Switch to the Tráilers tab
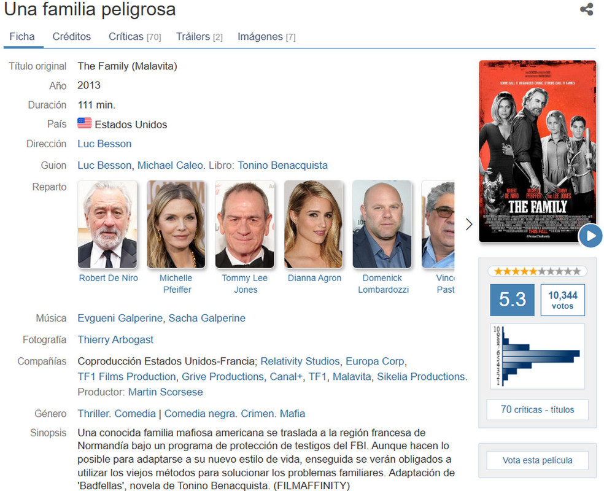 [199, 37]
